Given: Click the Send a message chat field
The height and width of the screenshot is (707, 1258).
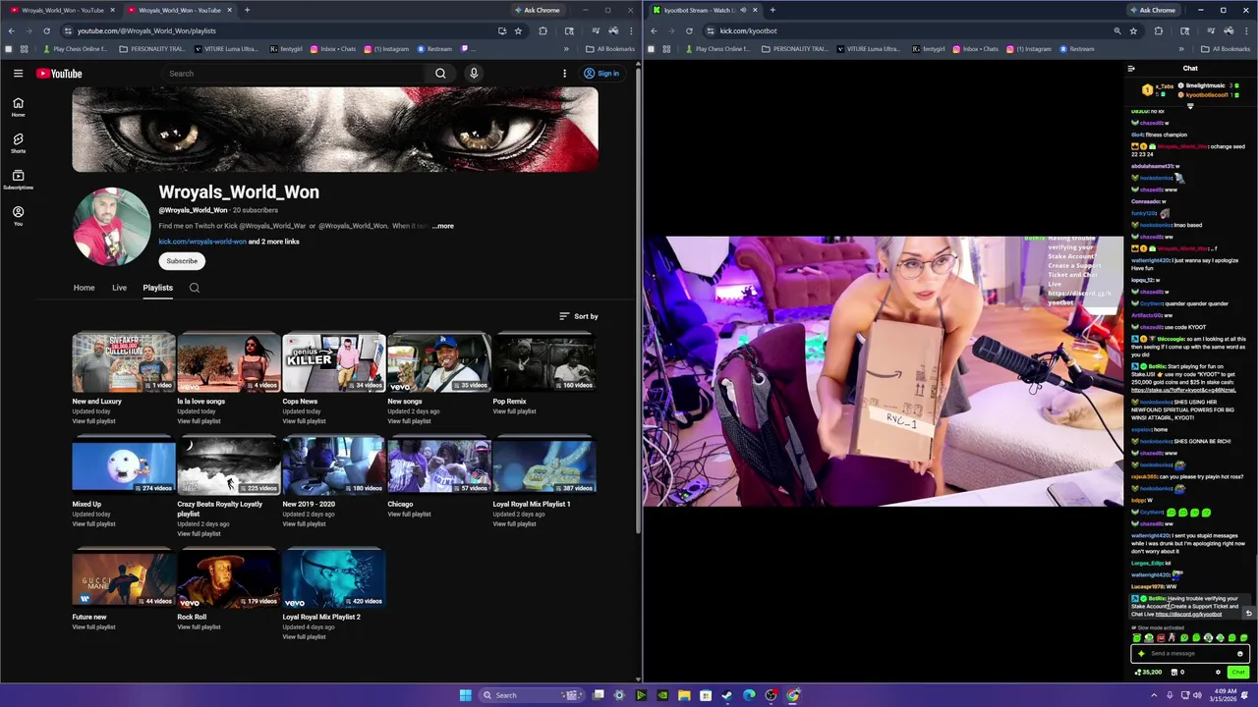Looking at the screenshot, I should click(1190, 654).
